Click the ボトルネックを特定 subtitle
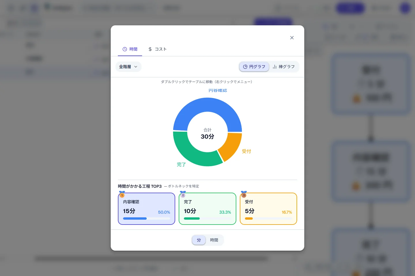The width and height of the screenshot is (415, 276). [x=183, y=186]
